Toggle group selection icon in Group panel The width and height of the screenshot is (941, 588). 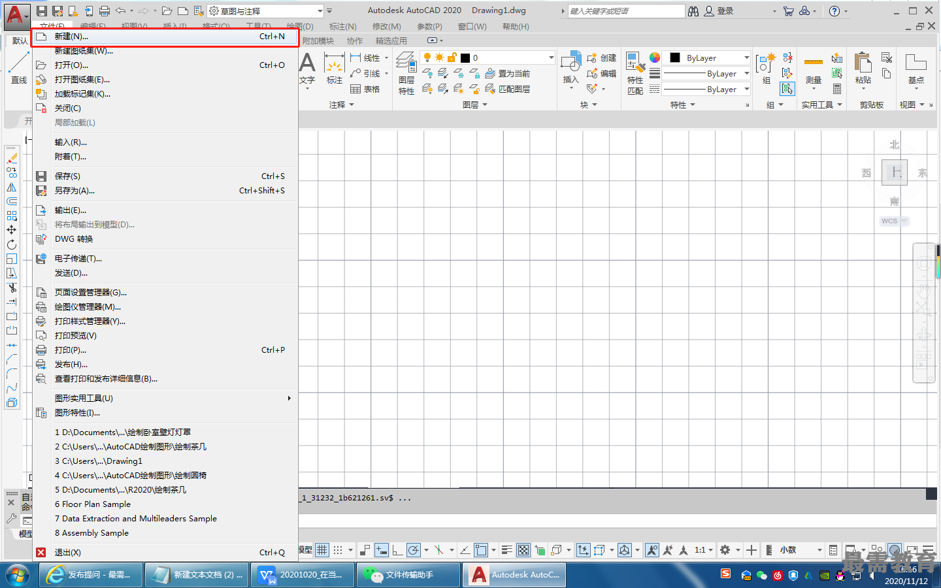tap(788, 89)
